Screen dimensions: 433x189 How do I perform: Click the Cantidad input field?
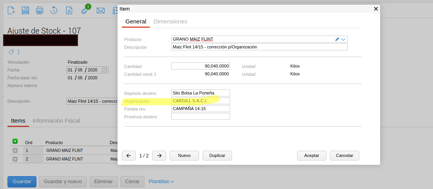[x=200, y=66]
